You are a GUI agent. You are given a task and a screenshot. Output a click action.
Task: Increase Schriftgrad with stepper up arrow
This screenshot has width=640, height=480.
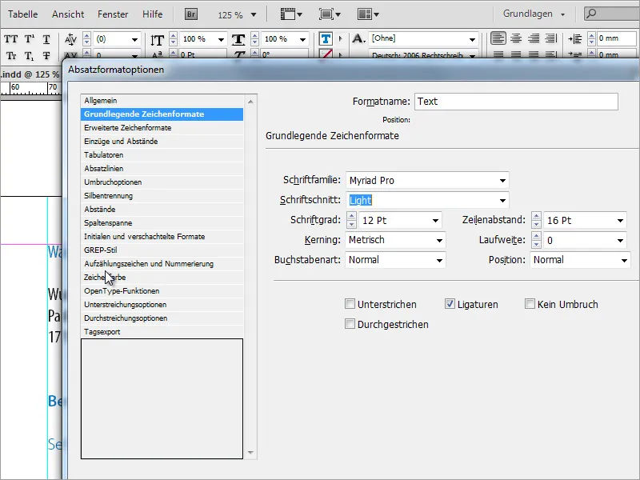351,216
